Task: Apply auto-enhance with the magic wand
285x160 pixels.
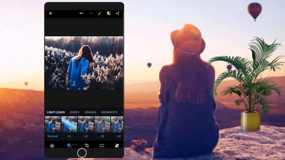Action: (x=100, y=13)
